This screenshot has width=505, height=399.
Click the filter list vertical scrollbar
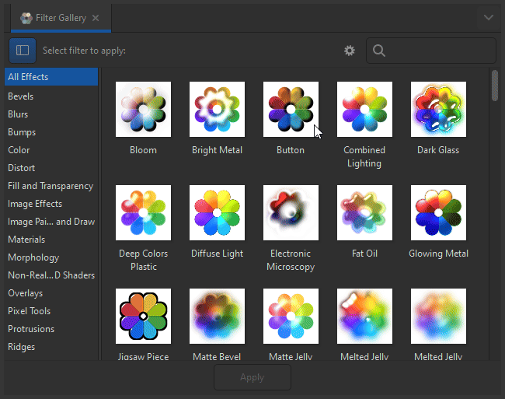pyautogui.click(x=495, y=86)
